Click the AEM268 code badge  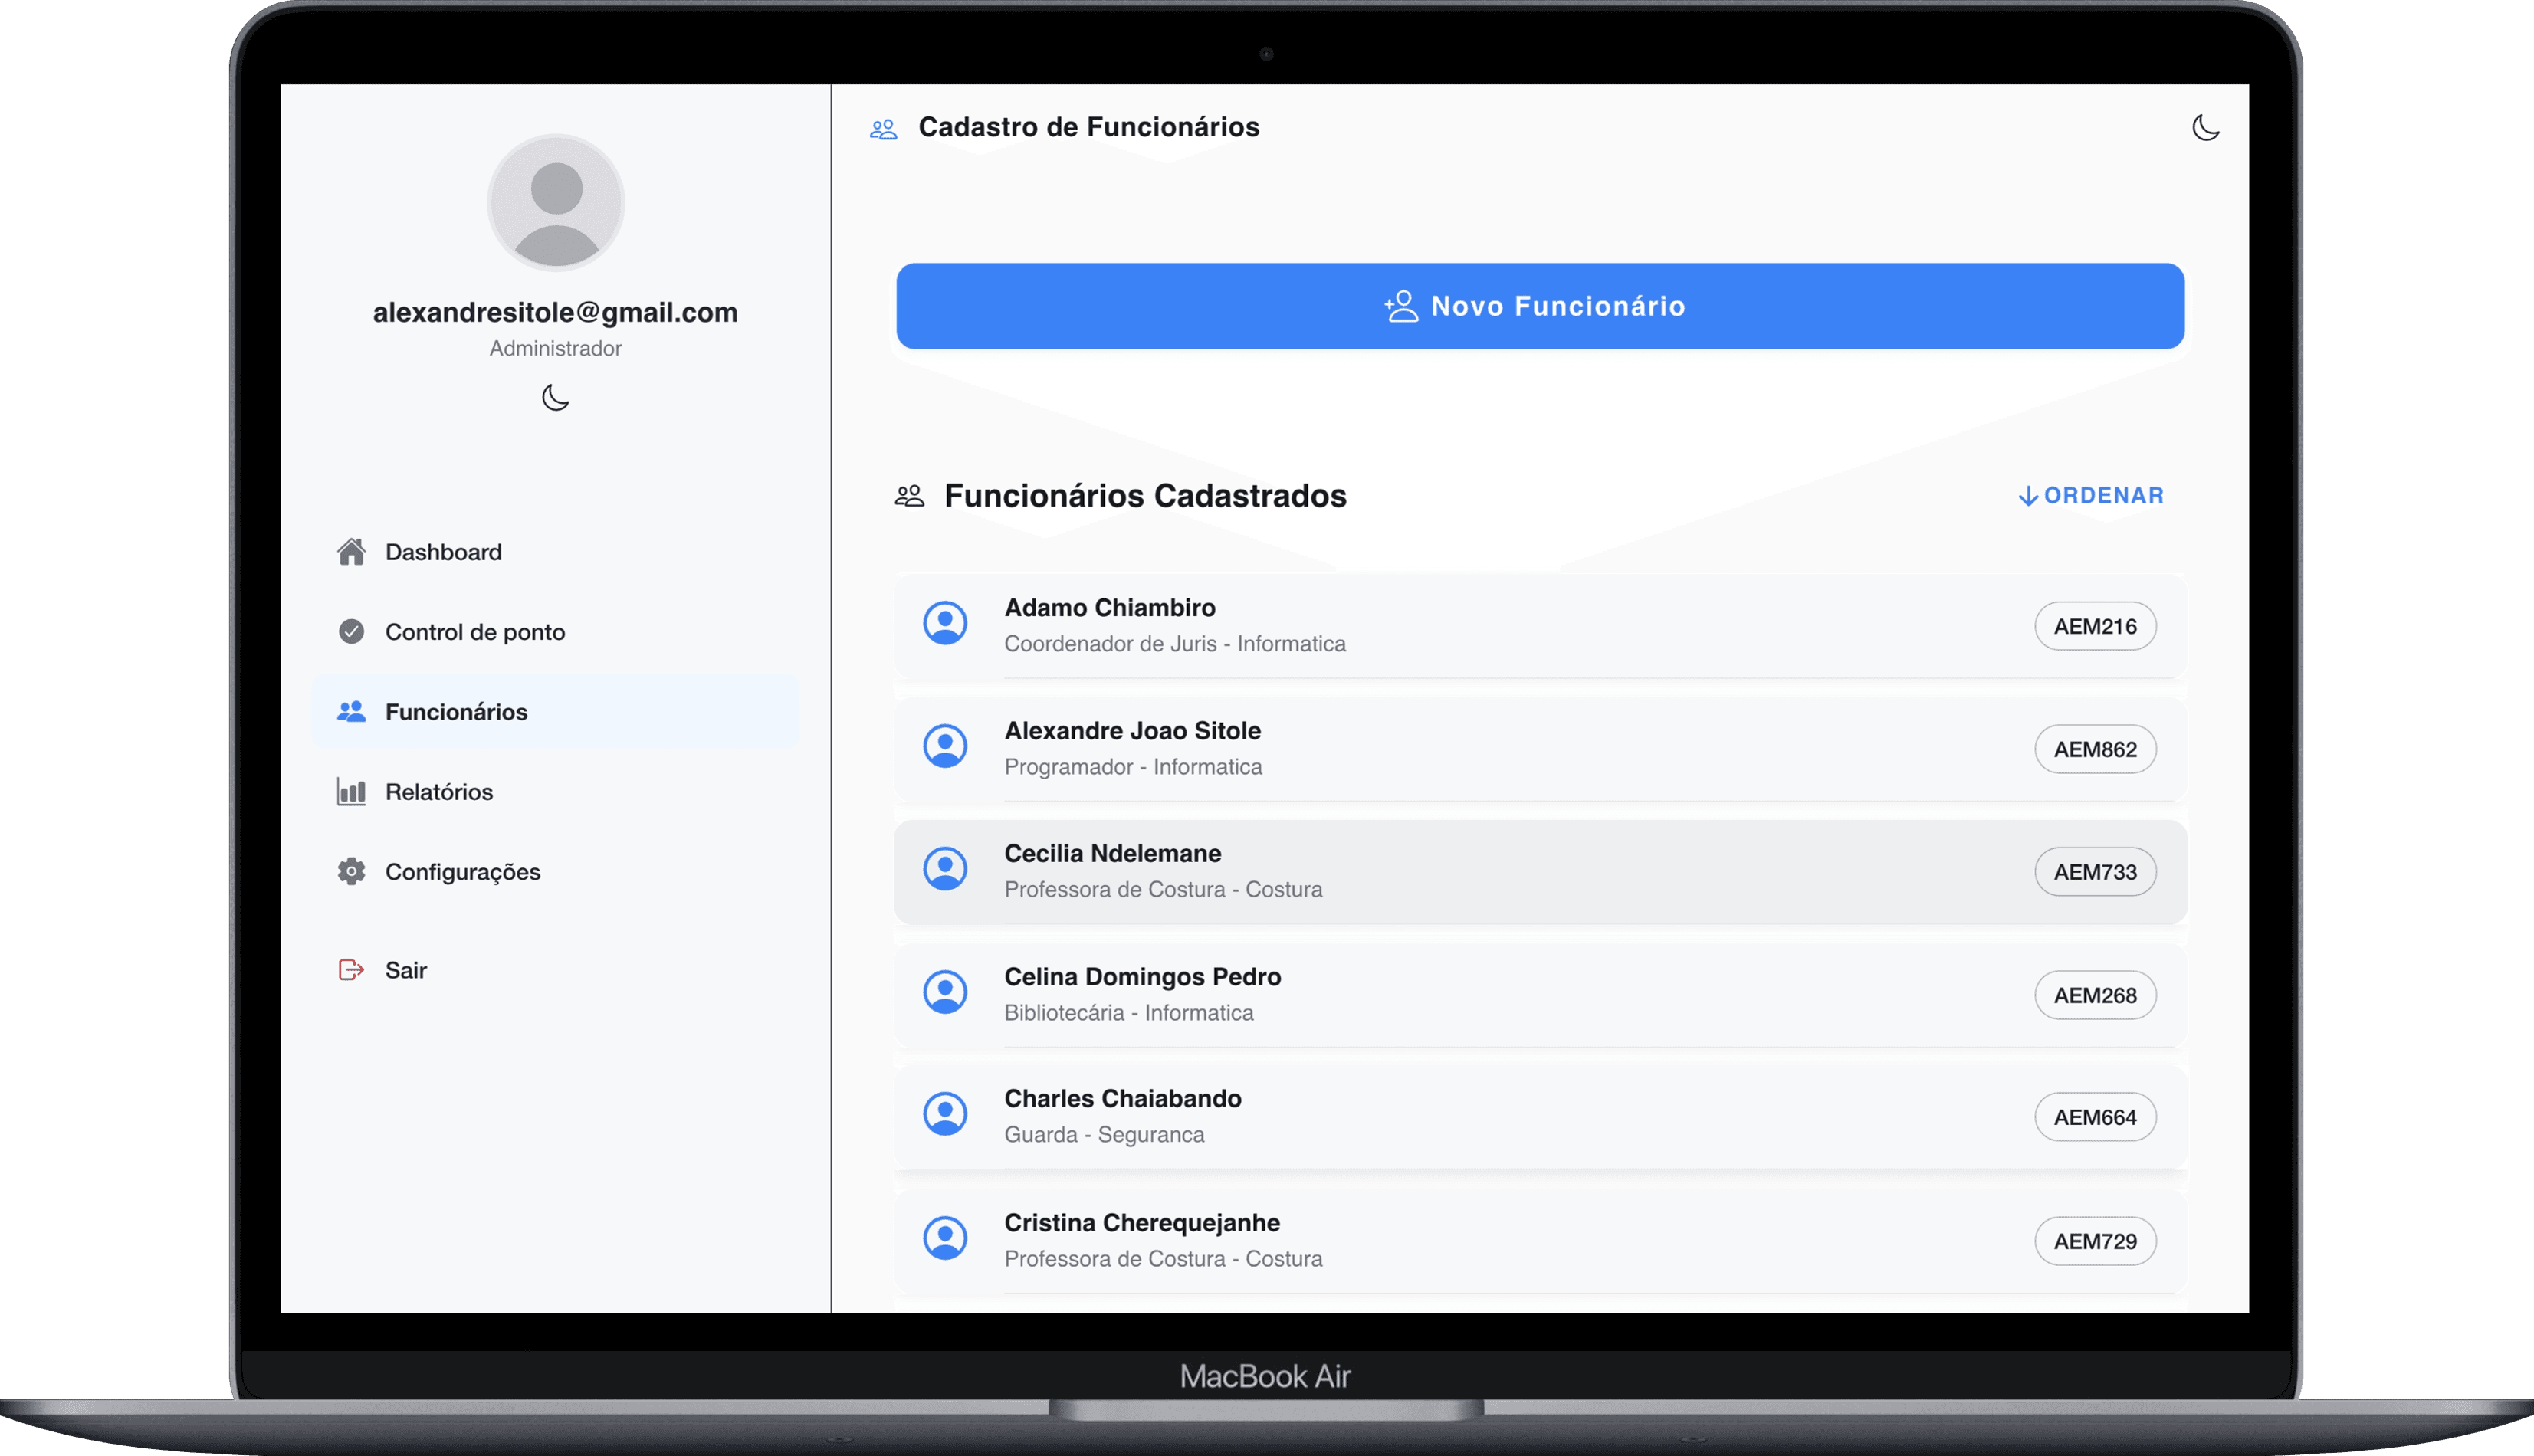pyautogui.click(x=2095, y=995)
